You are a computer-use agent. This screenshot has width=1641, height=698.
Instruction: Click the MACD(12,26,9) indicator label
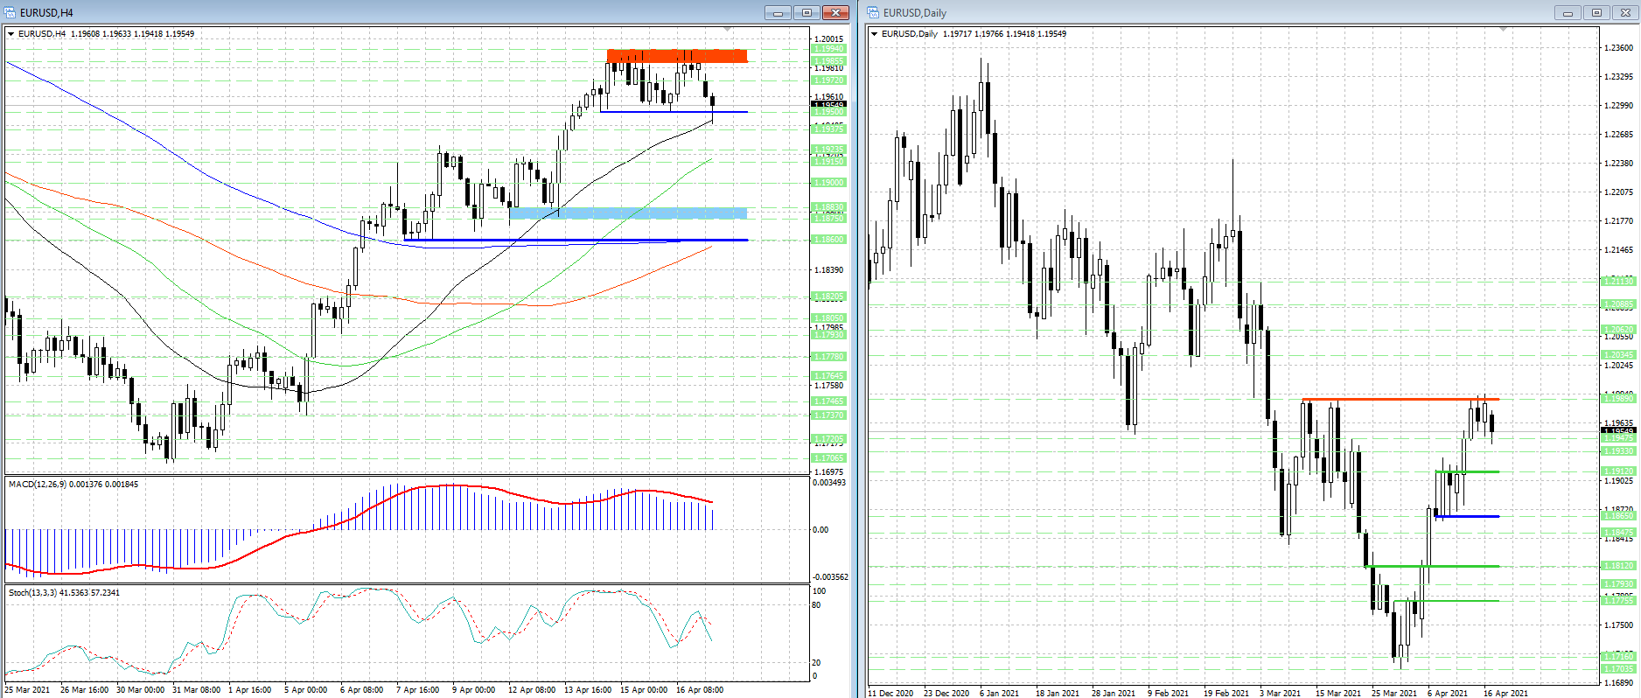pyautogui.click(x=73, y=485)
